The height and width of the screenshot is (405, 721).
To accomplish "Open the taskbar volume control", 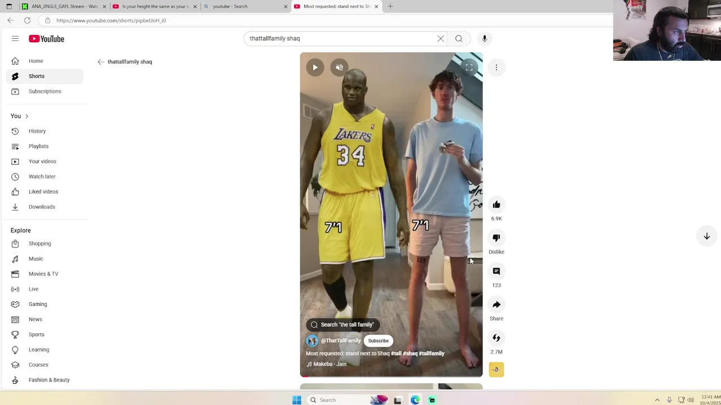I will tap(691, 400).
